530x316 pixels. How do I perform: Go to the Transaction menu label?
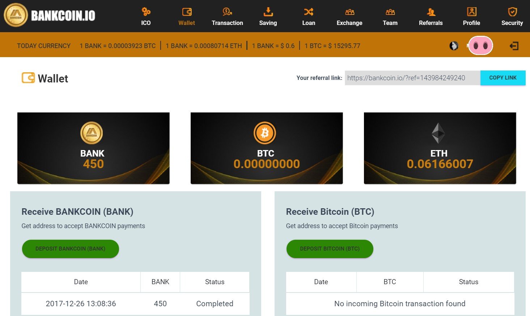coord(227,23)
